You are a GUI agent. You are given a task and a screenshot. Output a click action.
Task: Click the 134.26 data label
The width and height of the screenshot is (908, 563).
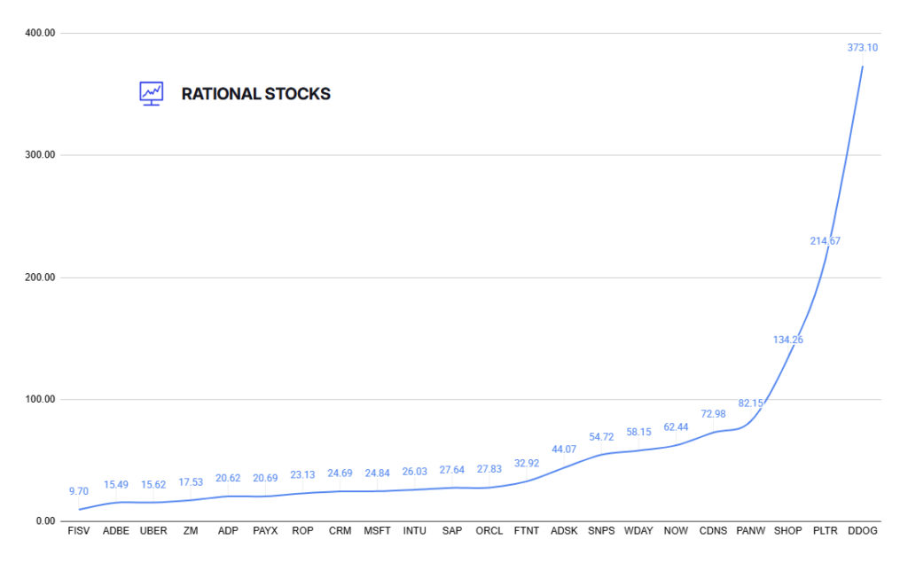(787, 340)
